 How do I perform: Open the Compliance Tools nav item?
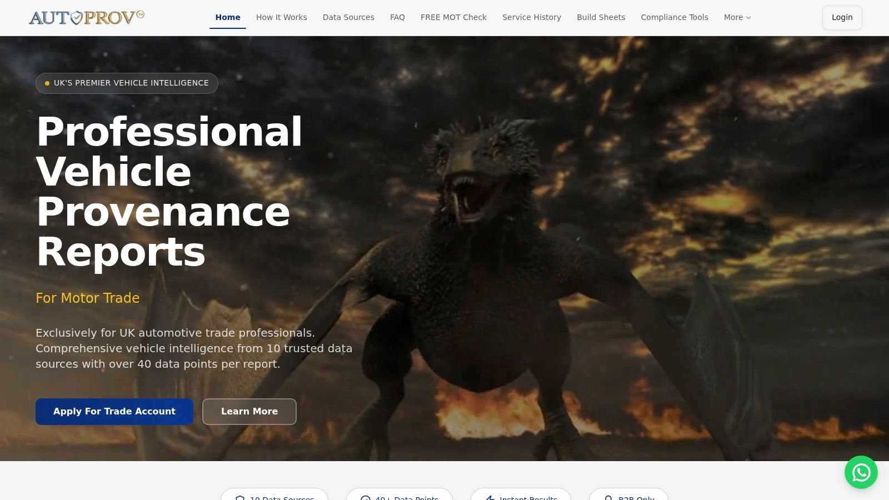click(x=675, y=17)
